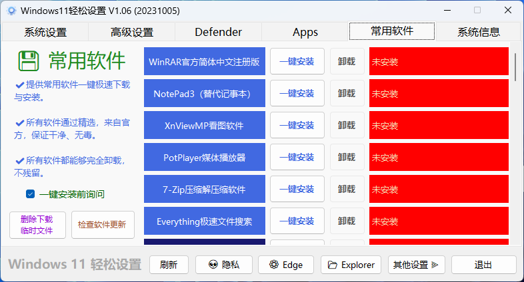
Task: Click 所有软件通过精选 description text
Action: 72,129
